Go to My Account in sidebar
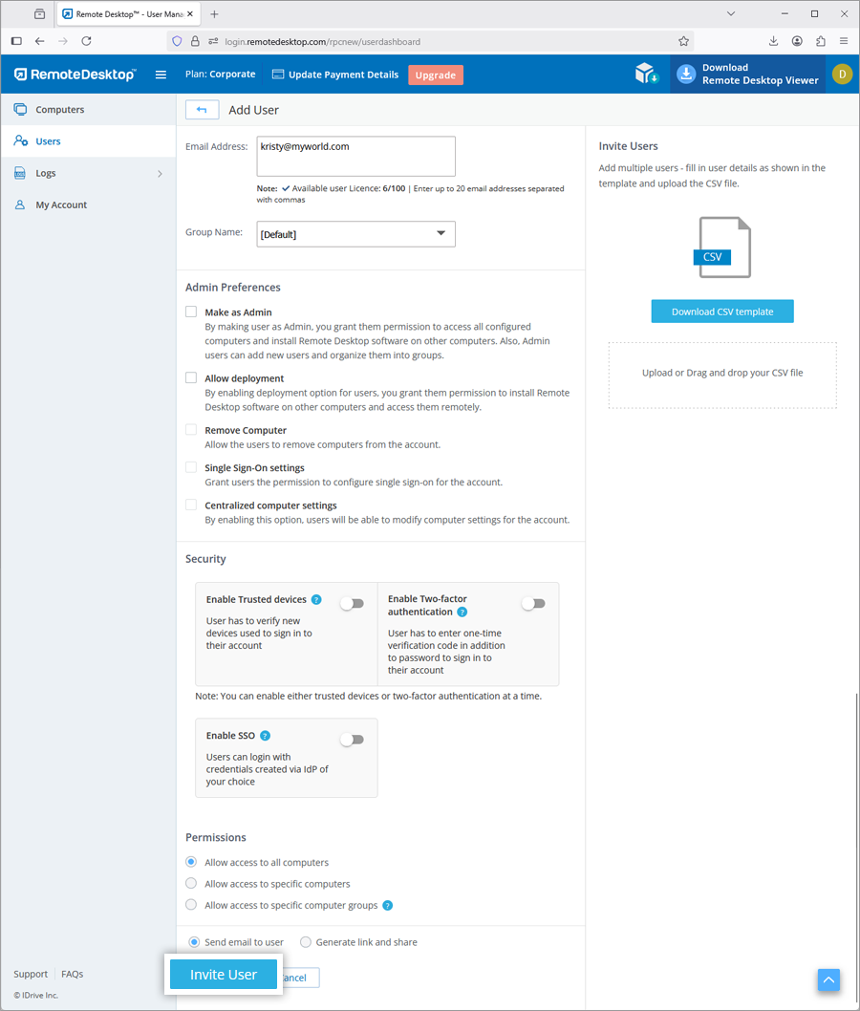Viewport: 860px width, 1011px height. (x=61, y=204)
